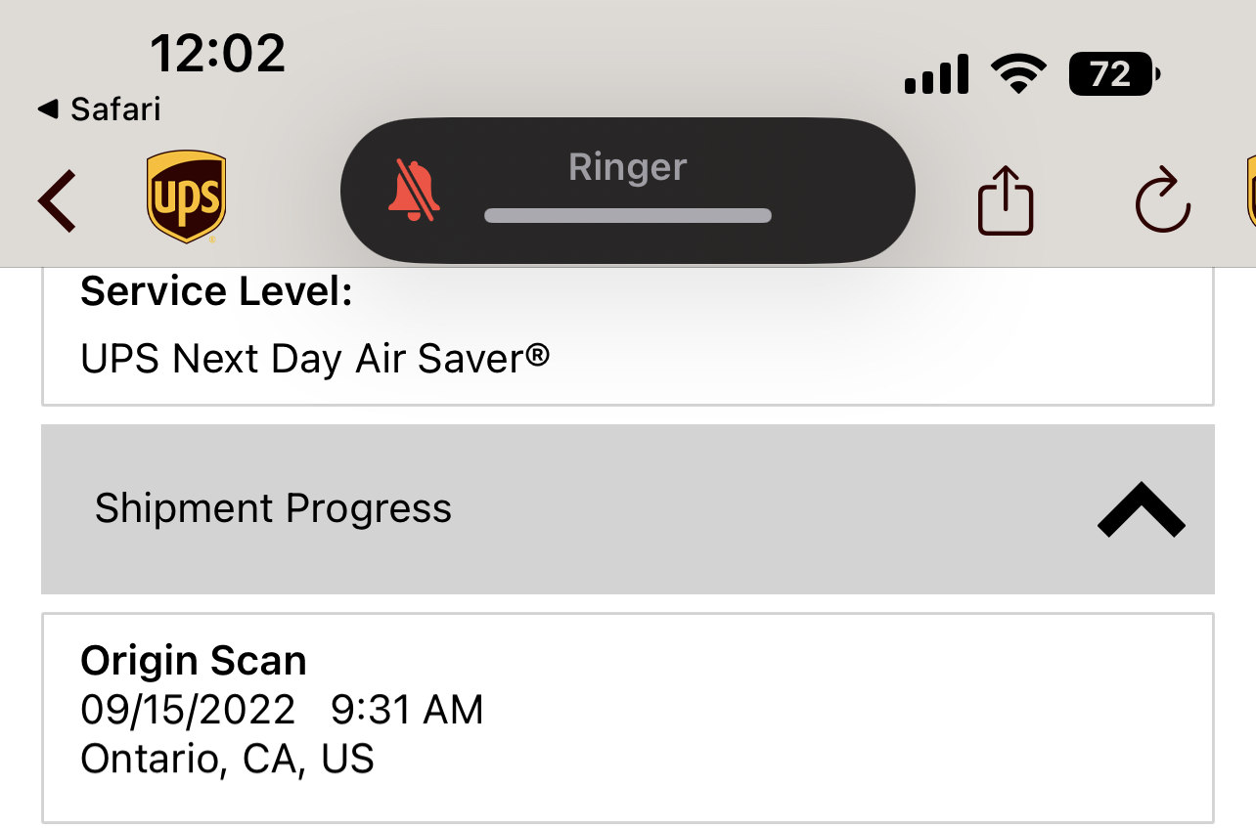Tap the Service Level heading
The image size is (1256, 828).
pyautogui.click(x=215, y=291)
